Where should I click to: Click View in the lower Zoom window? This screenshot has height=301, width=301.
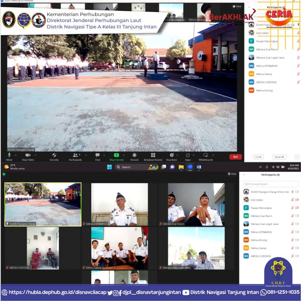[x=232, y=174]
